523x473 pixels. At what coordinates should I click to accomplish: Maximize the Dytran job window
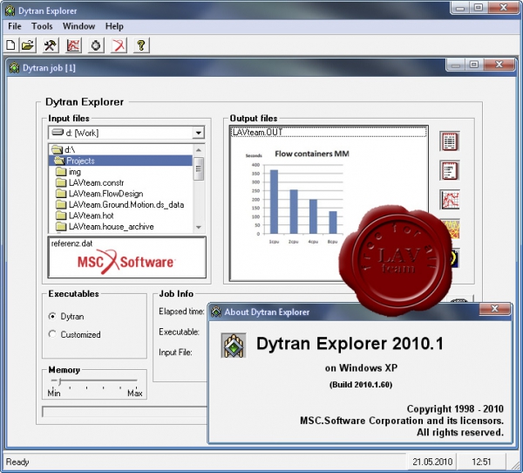click(474, 64)
